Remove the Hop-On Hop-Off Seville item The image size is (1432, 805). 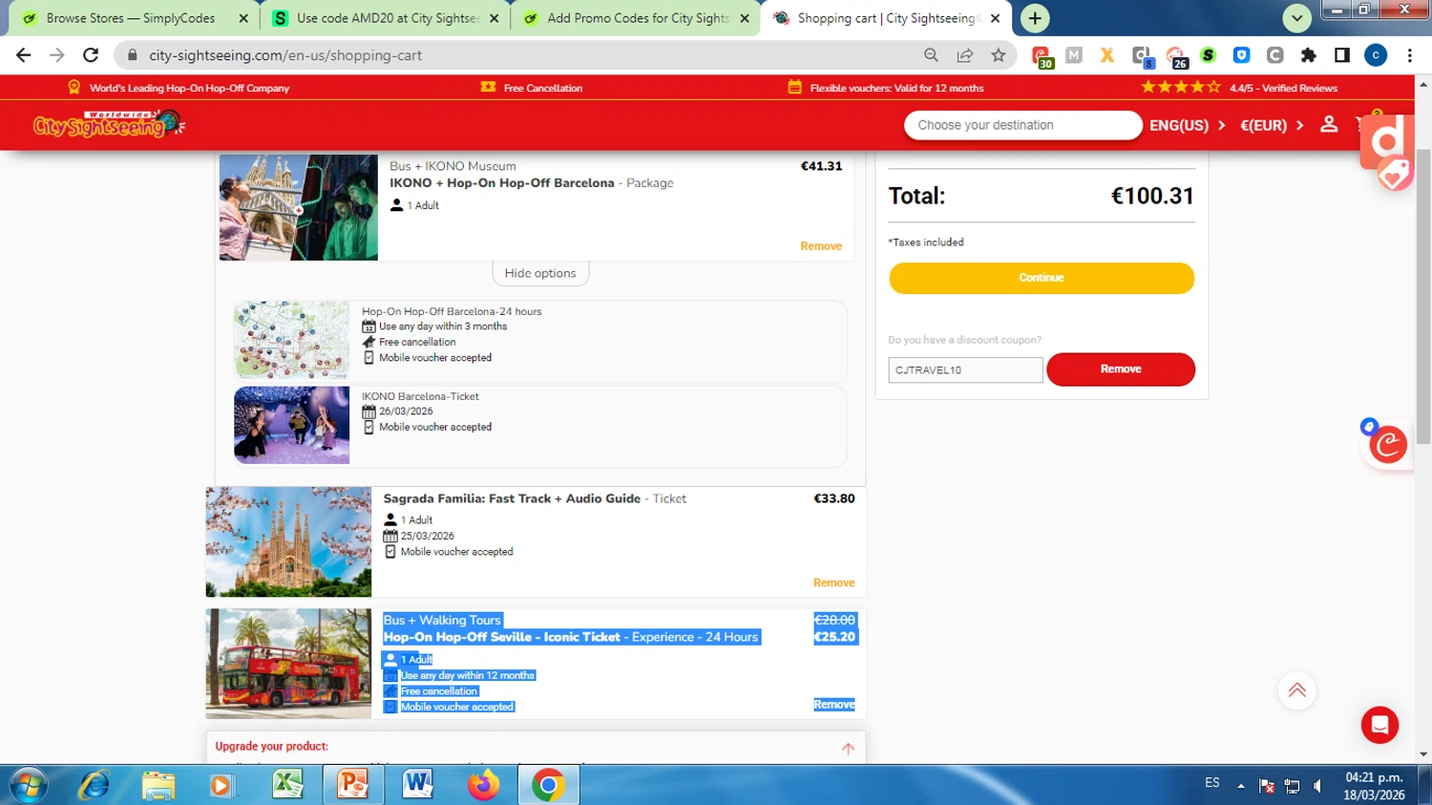tap(833, 705)
